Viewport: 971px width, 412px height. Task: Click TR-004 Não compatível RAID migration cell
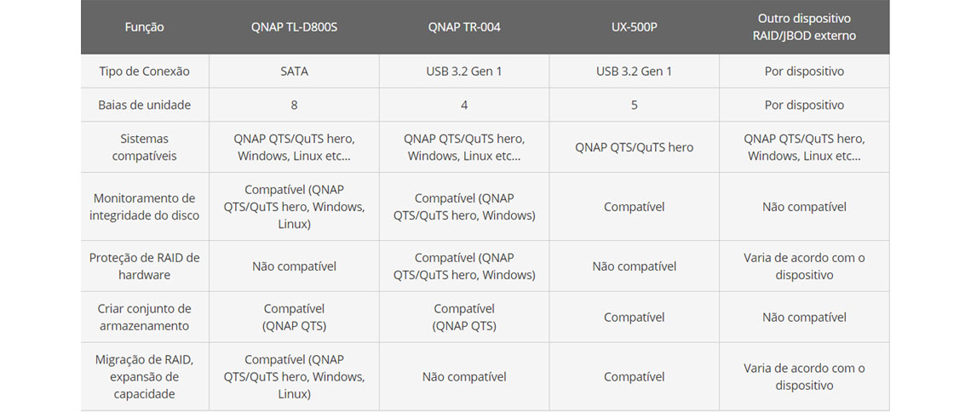pos(464,376)
